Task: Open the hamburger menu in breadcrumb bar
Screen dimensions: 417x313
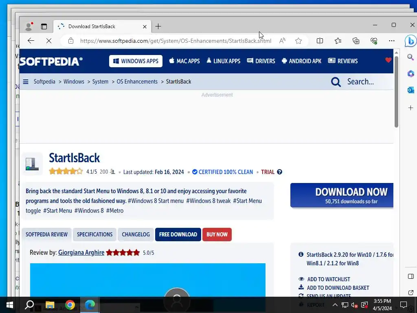Action: [x=26, y=82]
